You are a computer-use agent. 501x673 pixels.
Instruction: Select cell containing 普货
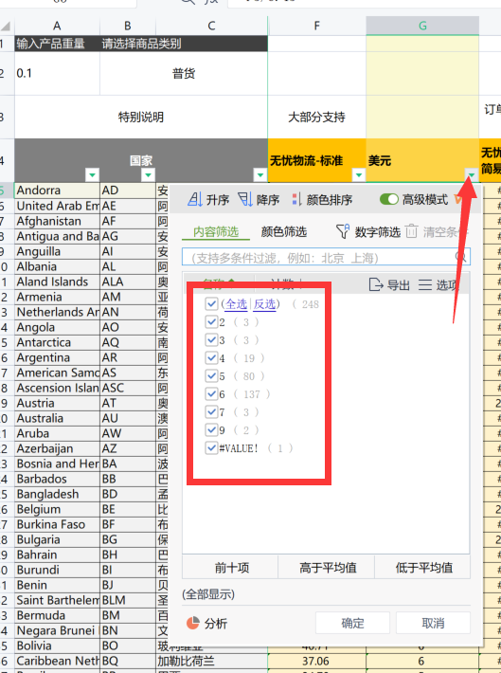184,73
